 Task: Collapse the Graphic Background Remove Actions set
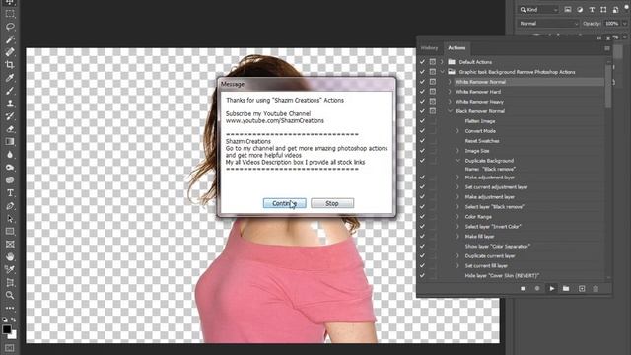442,72
